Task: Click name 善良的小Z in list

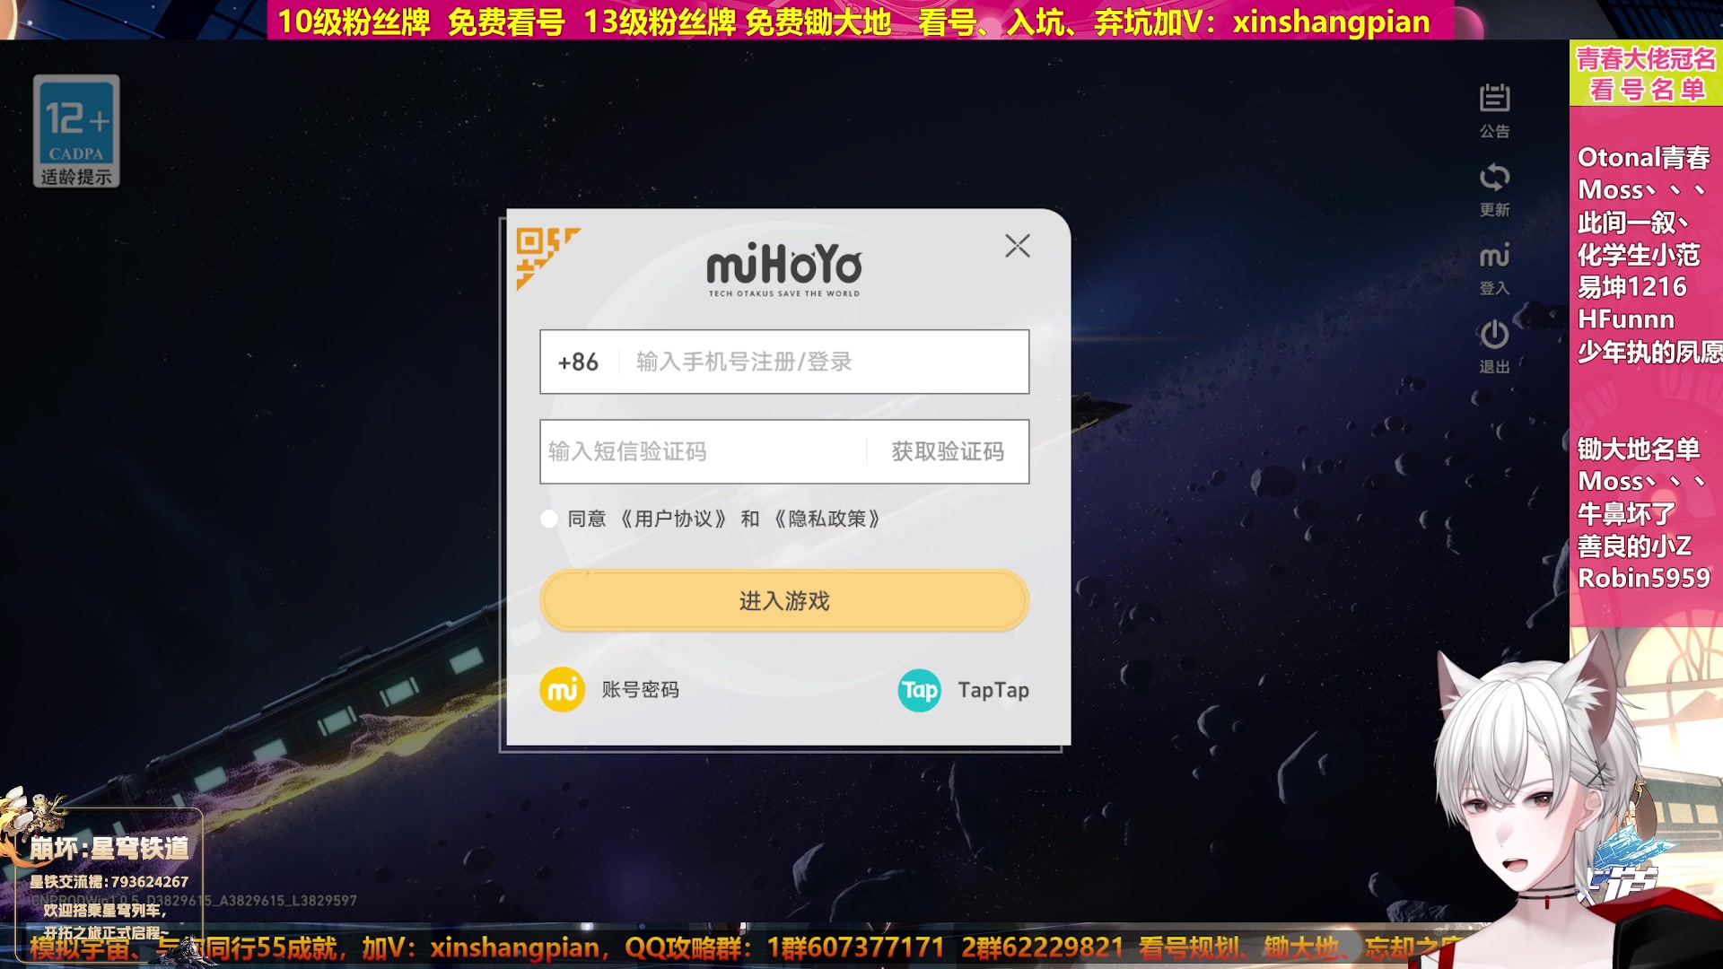Action: tap(1635, 546)
